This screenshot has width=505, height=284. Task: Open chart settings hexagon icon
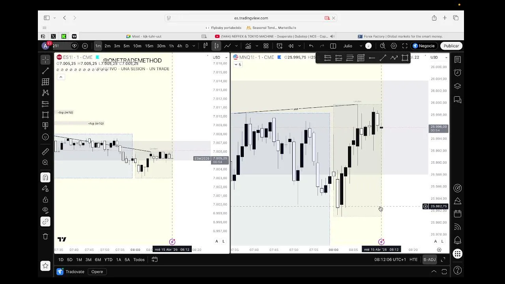click(x=394, y=46)
